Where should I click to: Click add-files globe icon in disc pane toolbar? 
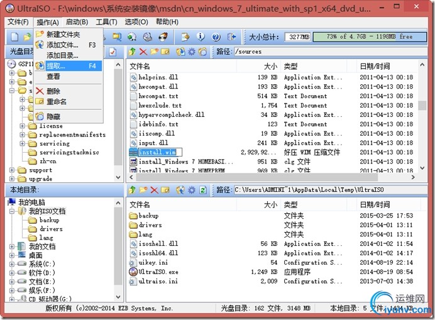pyautogui.click(x=180, y=52)
